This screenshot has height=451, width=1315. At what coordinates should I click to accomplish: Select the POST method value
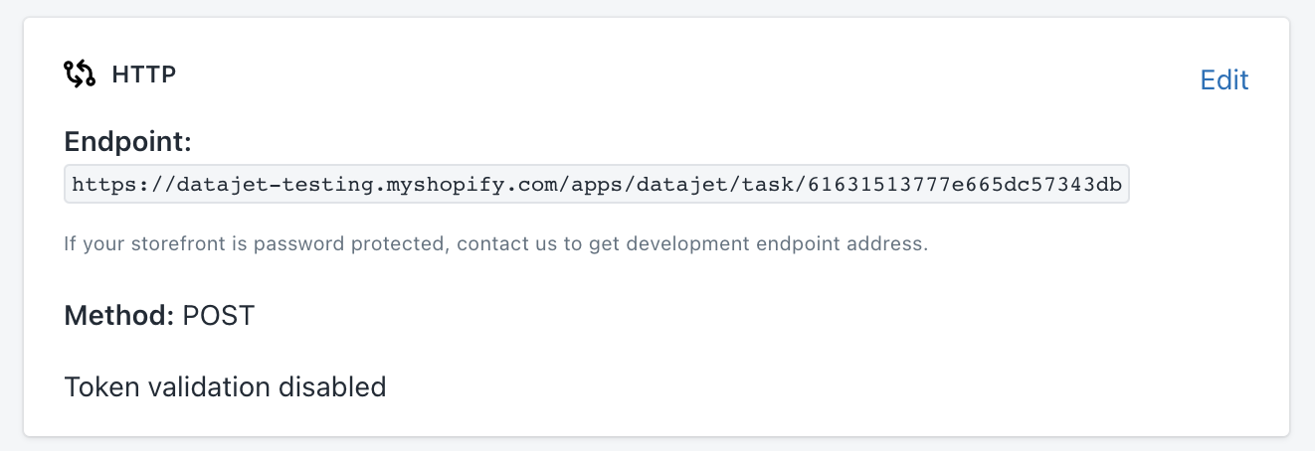pyautogui.click(x=219, y=316)
